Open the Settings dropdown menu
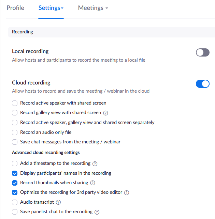This screenshot has height=219, width=215. (x=51, y=8)
